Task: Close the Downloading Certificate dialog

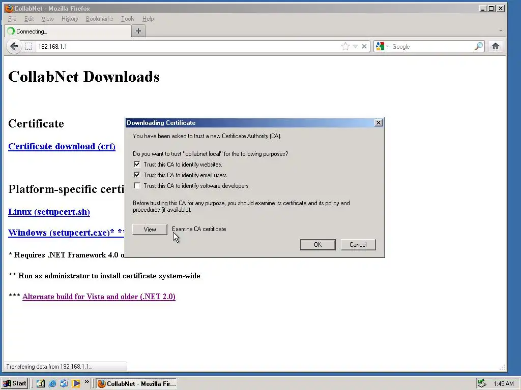Action: [x=378, y=123]
